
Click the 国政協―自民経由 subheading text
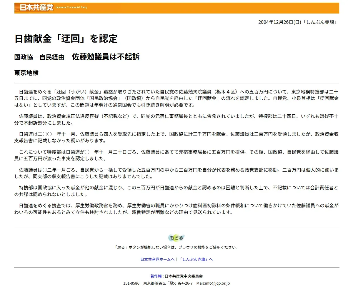[x=39, y=57]
